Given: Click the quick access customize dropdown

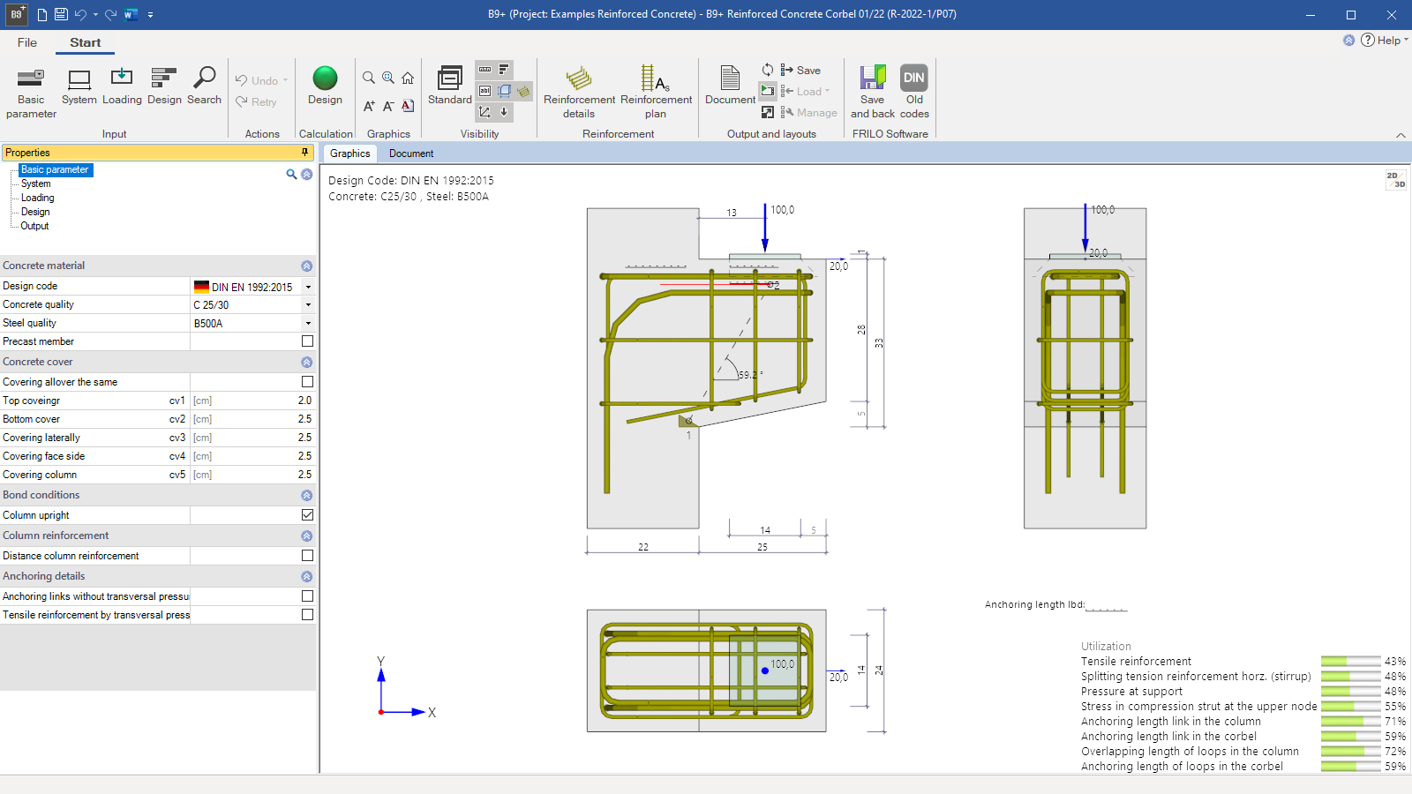Looking at the screenshot, I should point(150,14).
